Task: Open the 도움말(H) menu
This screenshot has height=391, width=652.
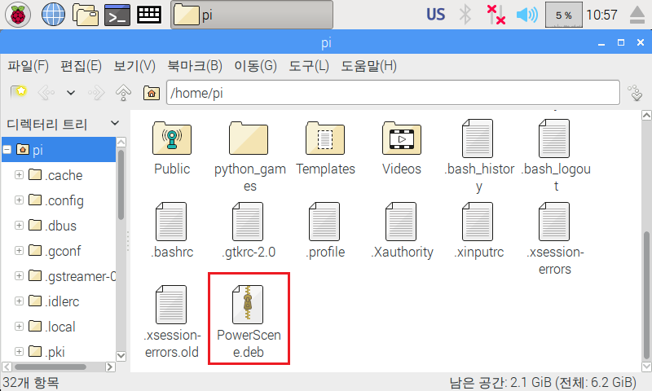Action: [369, 66]
